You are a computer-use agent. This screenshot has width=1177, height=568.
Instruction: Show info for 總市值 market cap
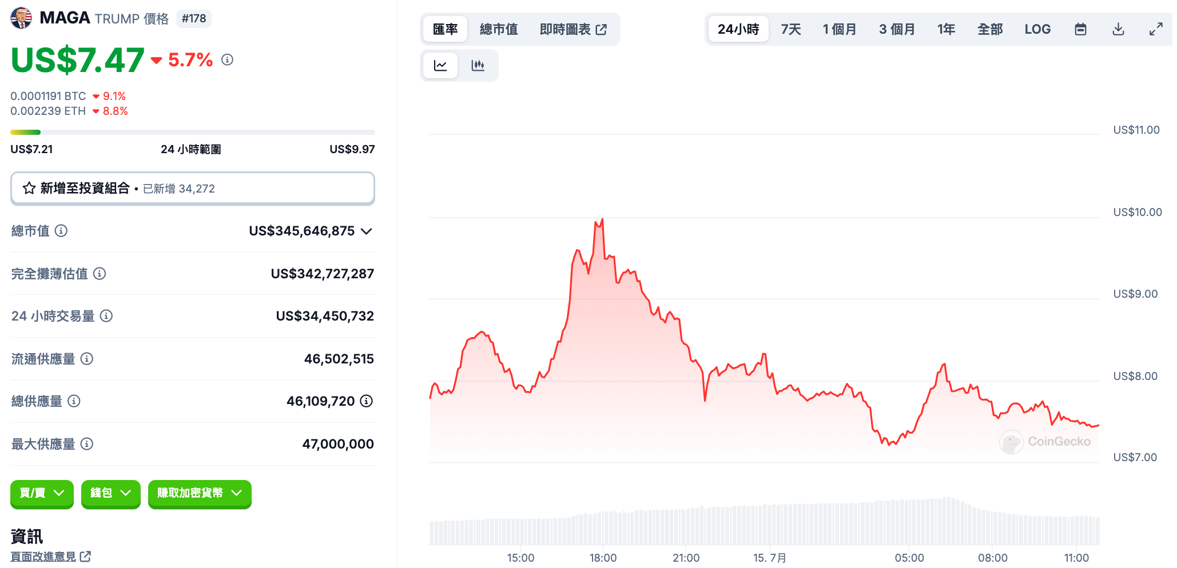click(61, 231)
